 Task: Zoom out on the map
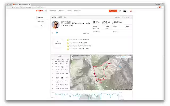72,58
